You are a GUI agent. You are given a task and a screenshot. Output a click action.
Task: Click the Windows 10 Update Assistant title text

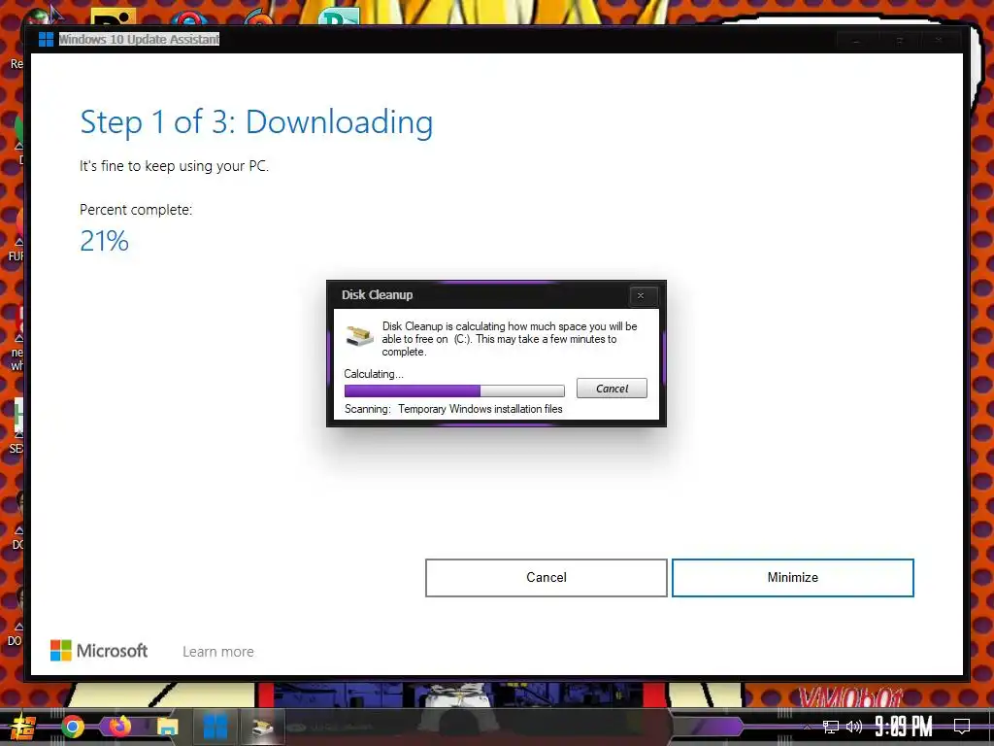[139, 39]
